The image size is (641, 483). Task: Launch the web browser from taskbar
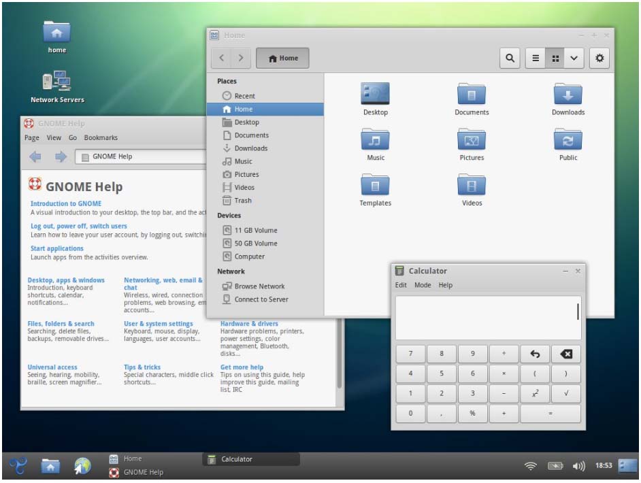(x=82, y=466)
